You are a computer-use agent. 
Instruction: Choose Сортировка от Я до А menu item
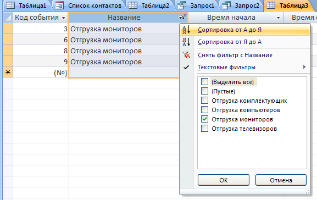pyautogui.click(x=230, y=42)
